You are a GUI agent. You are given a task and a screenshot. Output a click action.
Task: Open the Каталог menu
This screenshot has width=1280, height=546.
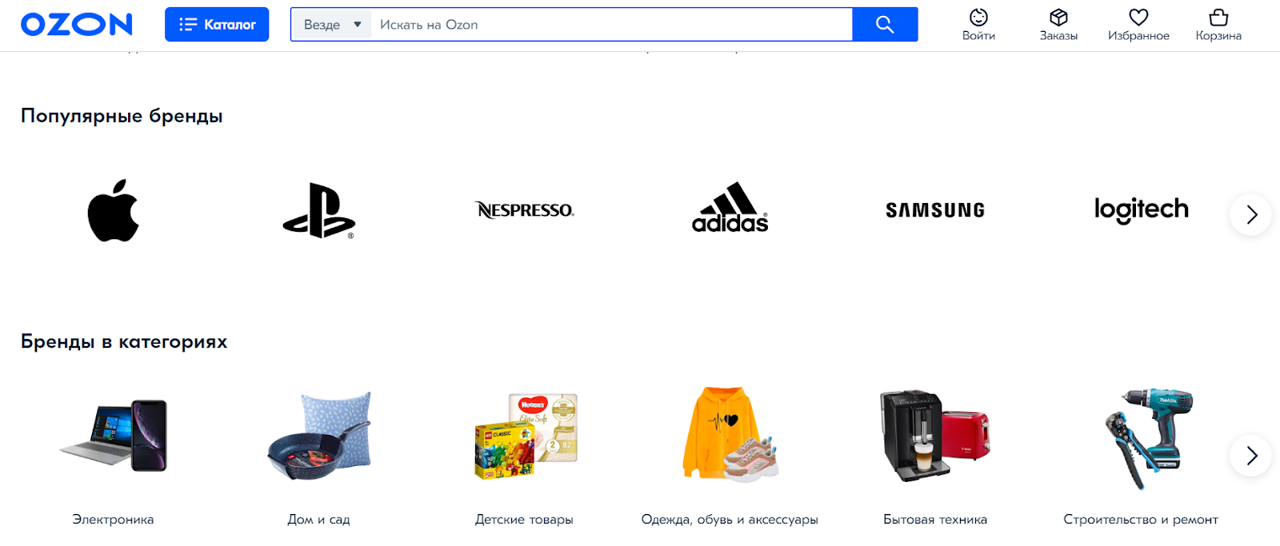coord(217,25)
